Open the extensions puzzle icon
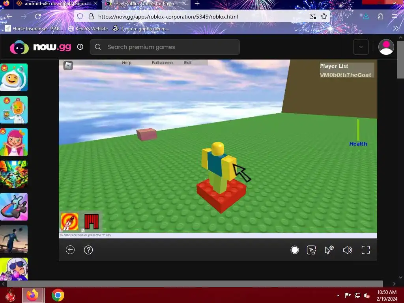404x303 pixels. click(380, 17)
